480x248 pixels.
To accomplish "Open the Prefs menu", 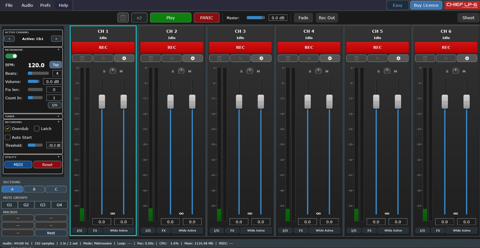I will (45, 5).
